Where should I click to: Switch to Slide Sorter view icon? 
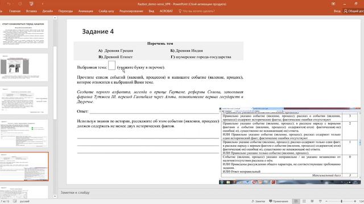pos(304,201)
